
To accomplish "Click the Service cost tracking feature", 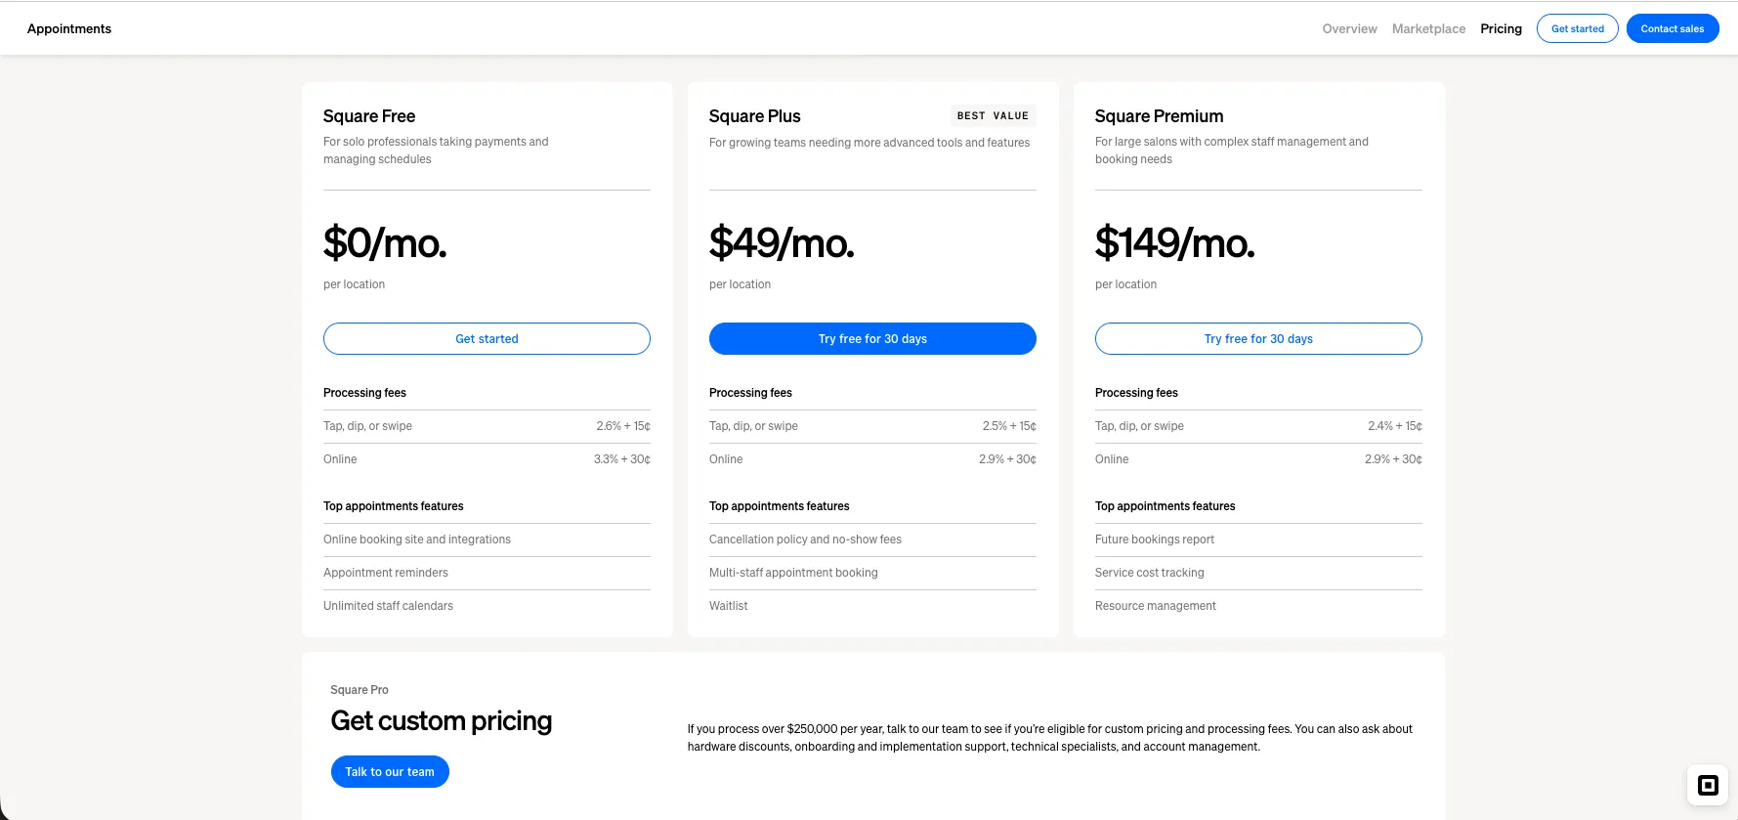I will tap(1150, 573).
